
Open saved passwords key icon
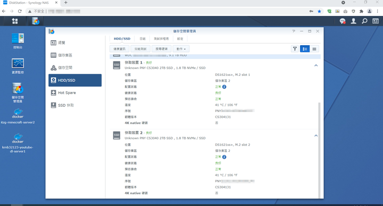tap(311, 11)
